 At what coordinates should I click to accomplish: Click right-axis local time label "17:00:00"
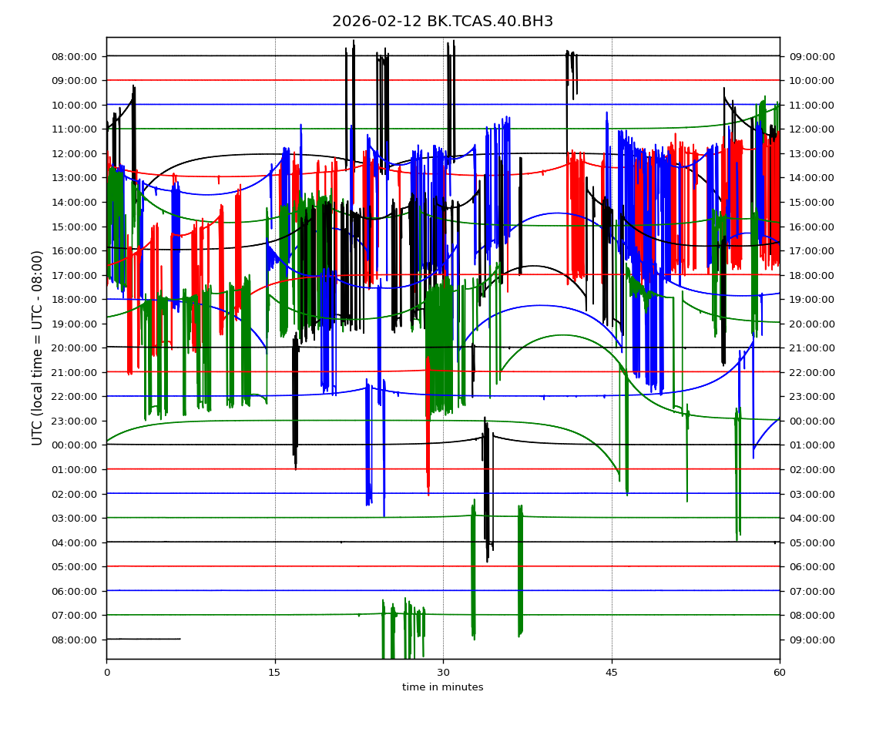pos(810,251)
